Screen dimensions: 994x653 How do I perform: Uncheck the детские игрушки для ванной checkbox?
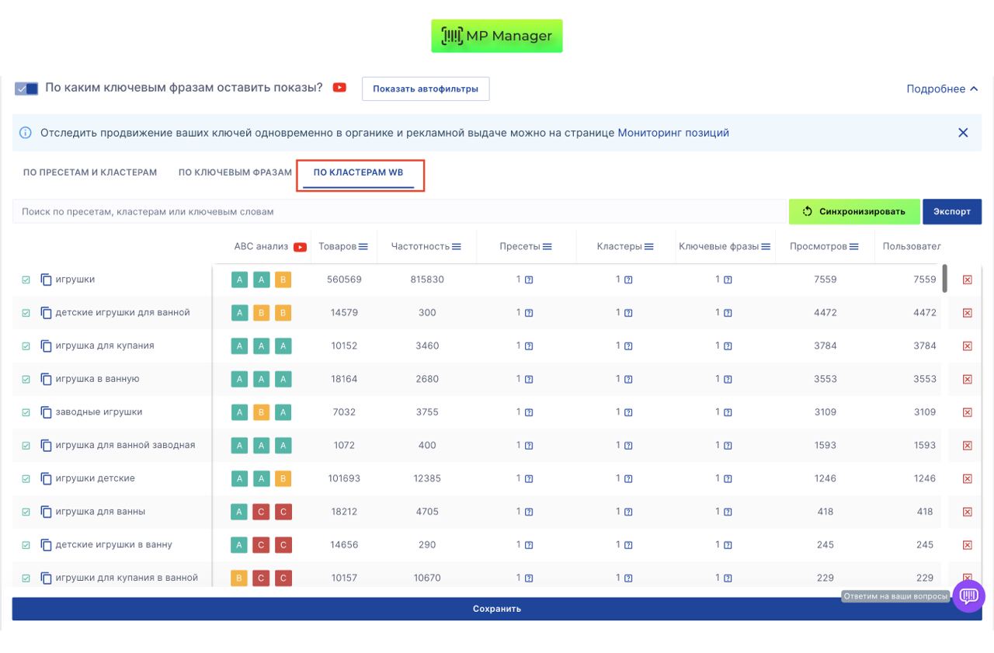coord(26,313)
